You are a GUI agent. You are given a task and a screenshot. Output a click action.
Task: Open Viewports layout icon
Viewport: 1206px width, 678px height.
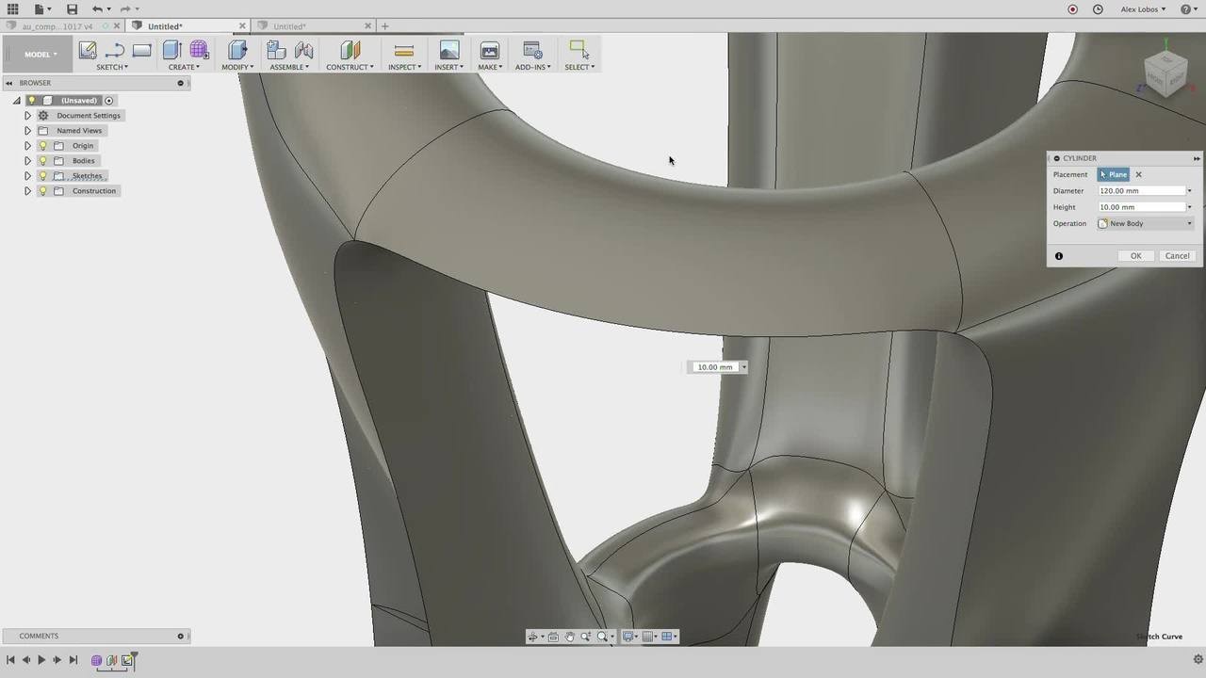coord(667,637)
